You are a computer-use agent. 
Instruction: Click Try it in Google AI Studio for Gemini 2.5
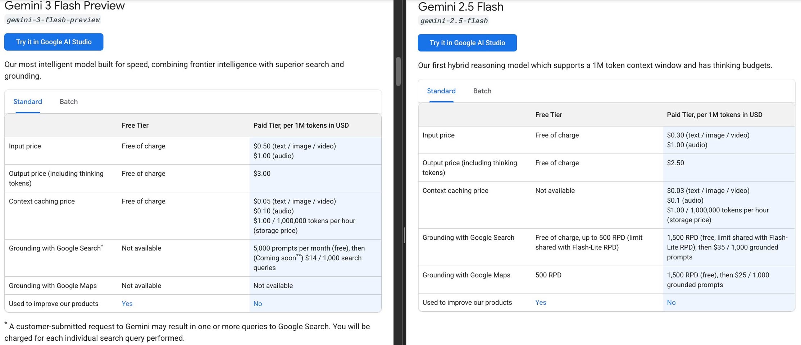click(467, 43)
